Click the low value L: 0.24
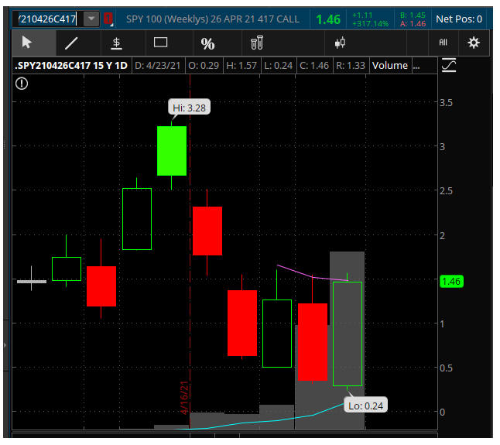 click(x=278, y=66)
